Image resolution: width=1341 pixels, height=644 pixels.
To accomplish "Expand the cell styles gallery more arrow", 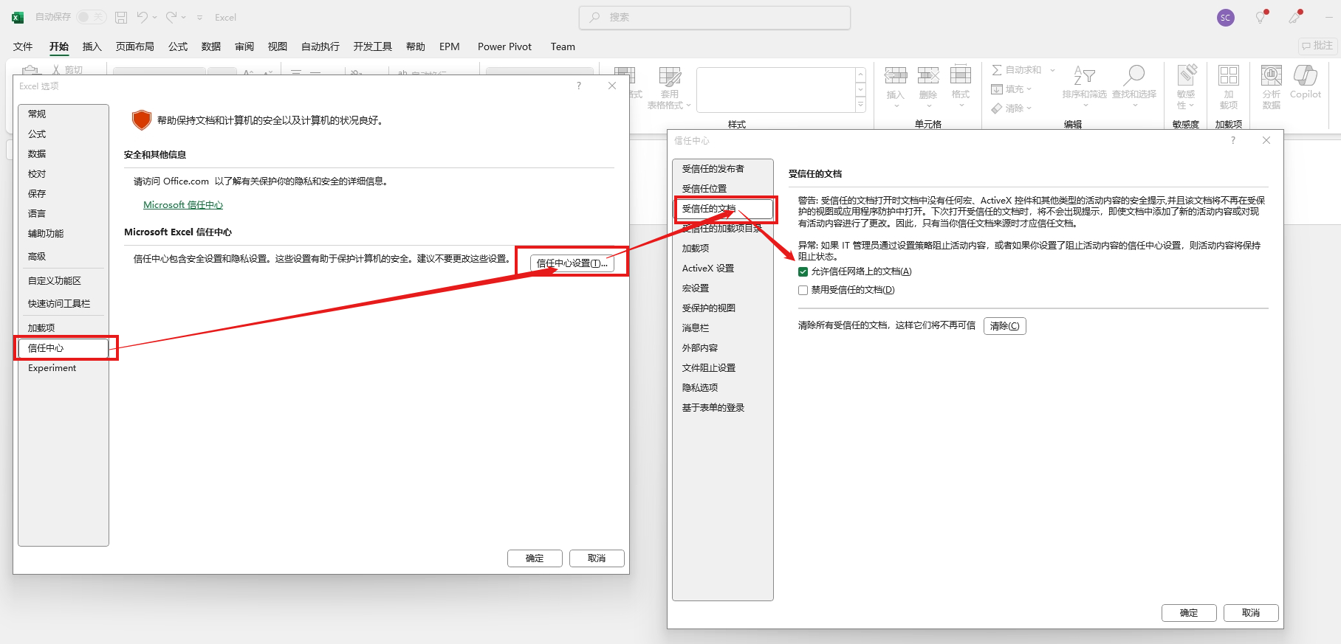I will click(x=860, y=105).
